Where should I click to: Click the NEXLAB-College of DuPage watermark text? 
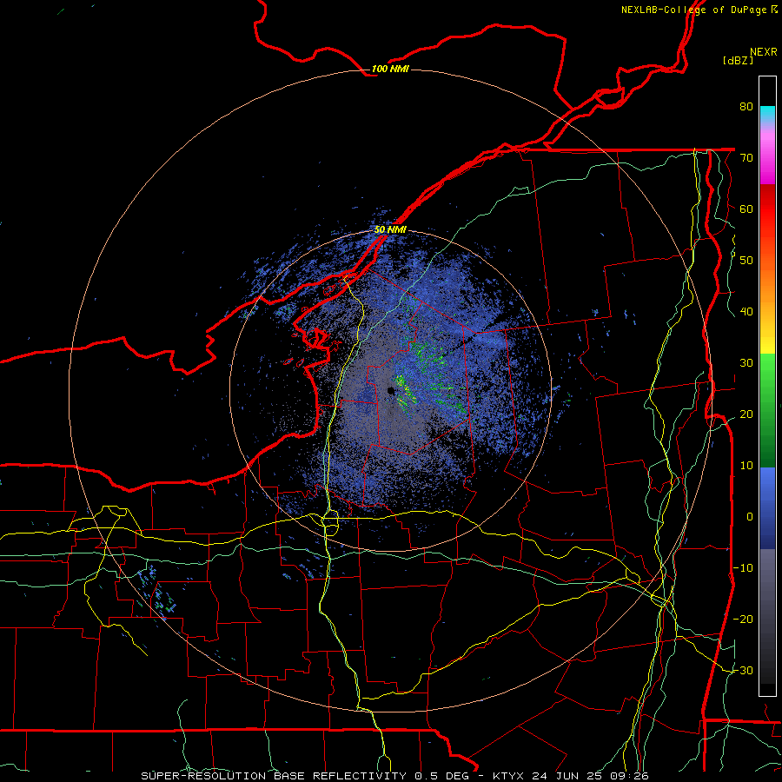tap(699, 10)
